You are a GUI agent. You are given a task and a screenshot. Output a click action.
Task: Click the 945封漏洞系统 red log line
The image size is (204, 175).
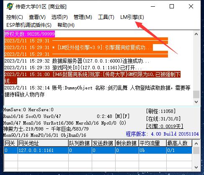92,78
